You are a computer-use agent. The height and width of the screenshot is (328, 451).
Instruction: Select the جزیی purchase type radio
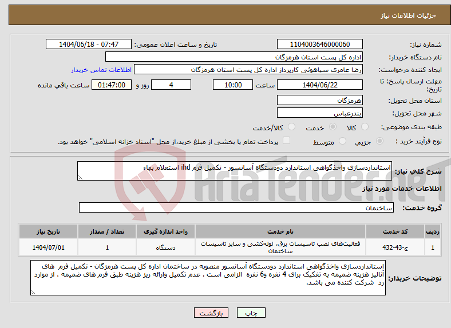[379, 141]
